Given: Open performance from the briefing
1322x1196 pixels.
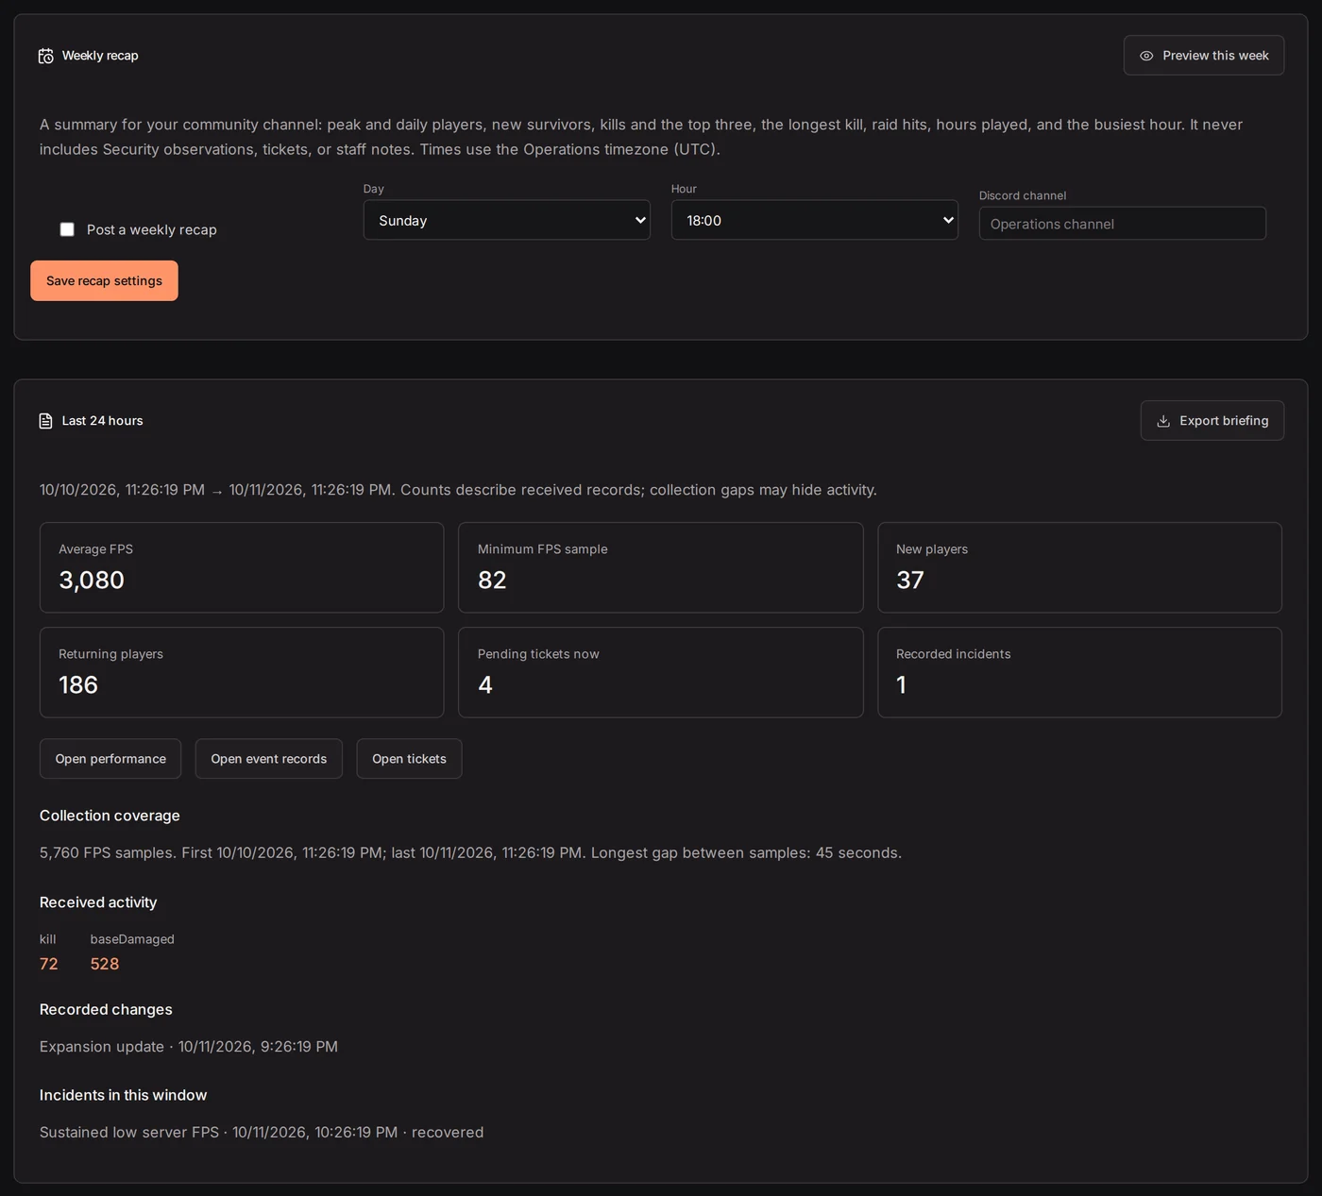Looking at the screenshot, I should [x=110, y=759].
